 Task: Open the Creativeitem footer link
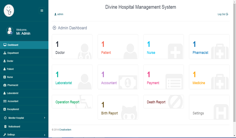coord(65,130)
